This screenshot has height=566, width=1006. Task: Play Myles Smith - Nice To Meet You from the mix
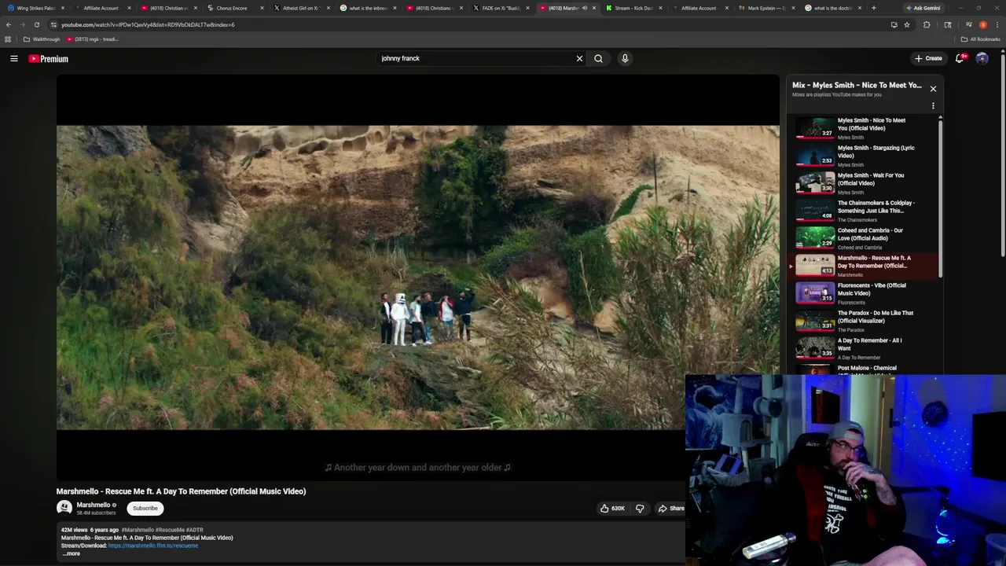863,128
